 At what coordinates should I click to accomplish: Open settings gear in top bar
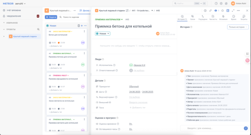(x=221, y=3)
